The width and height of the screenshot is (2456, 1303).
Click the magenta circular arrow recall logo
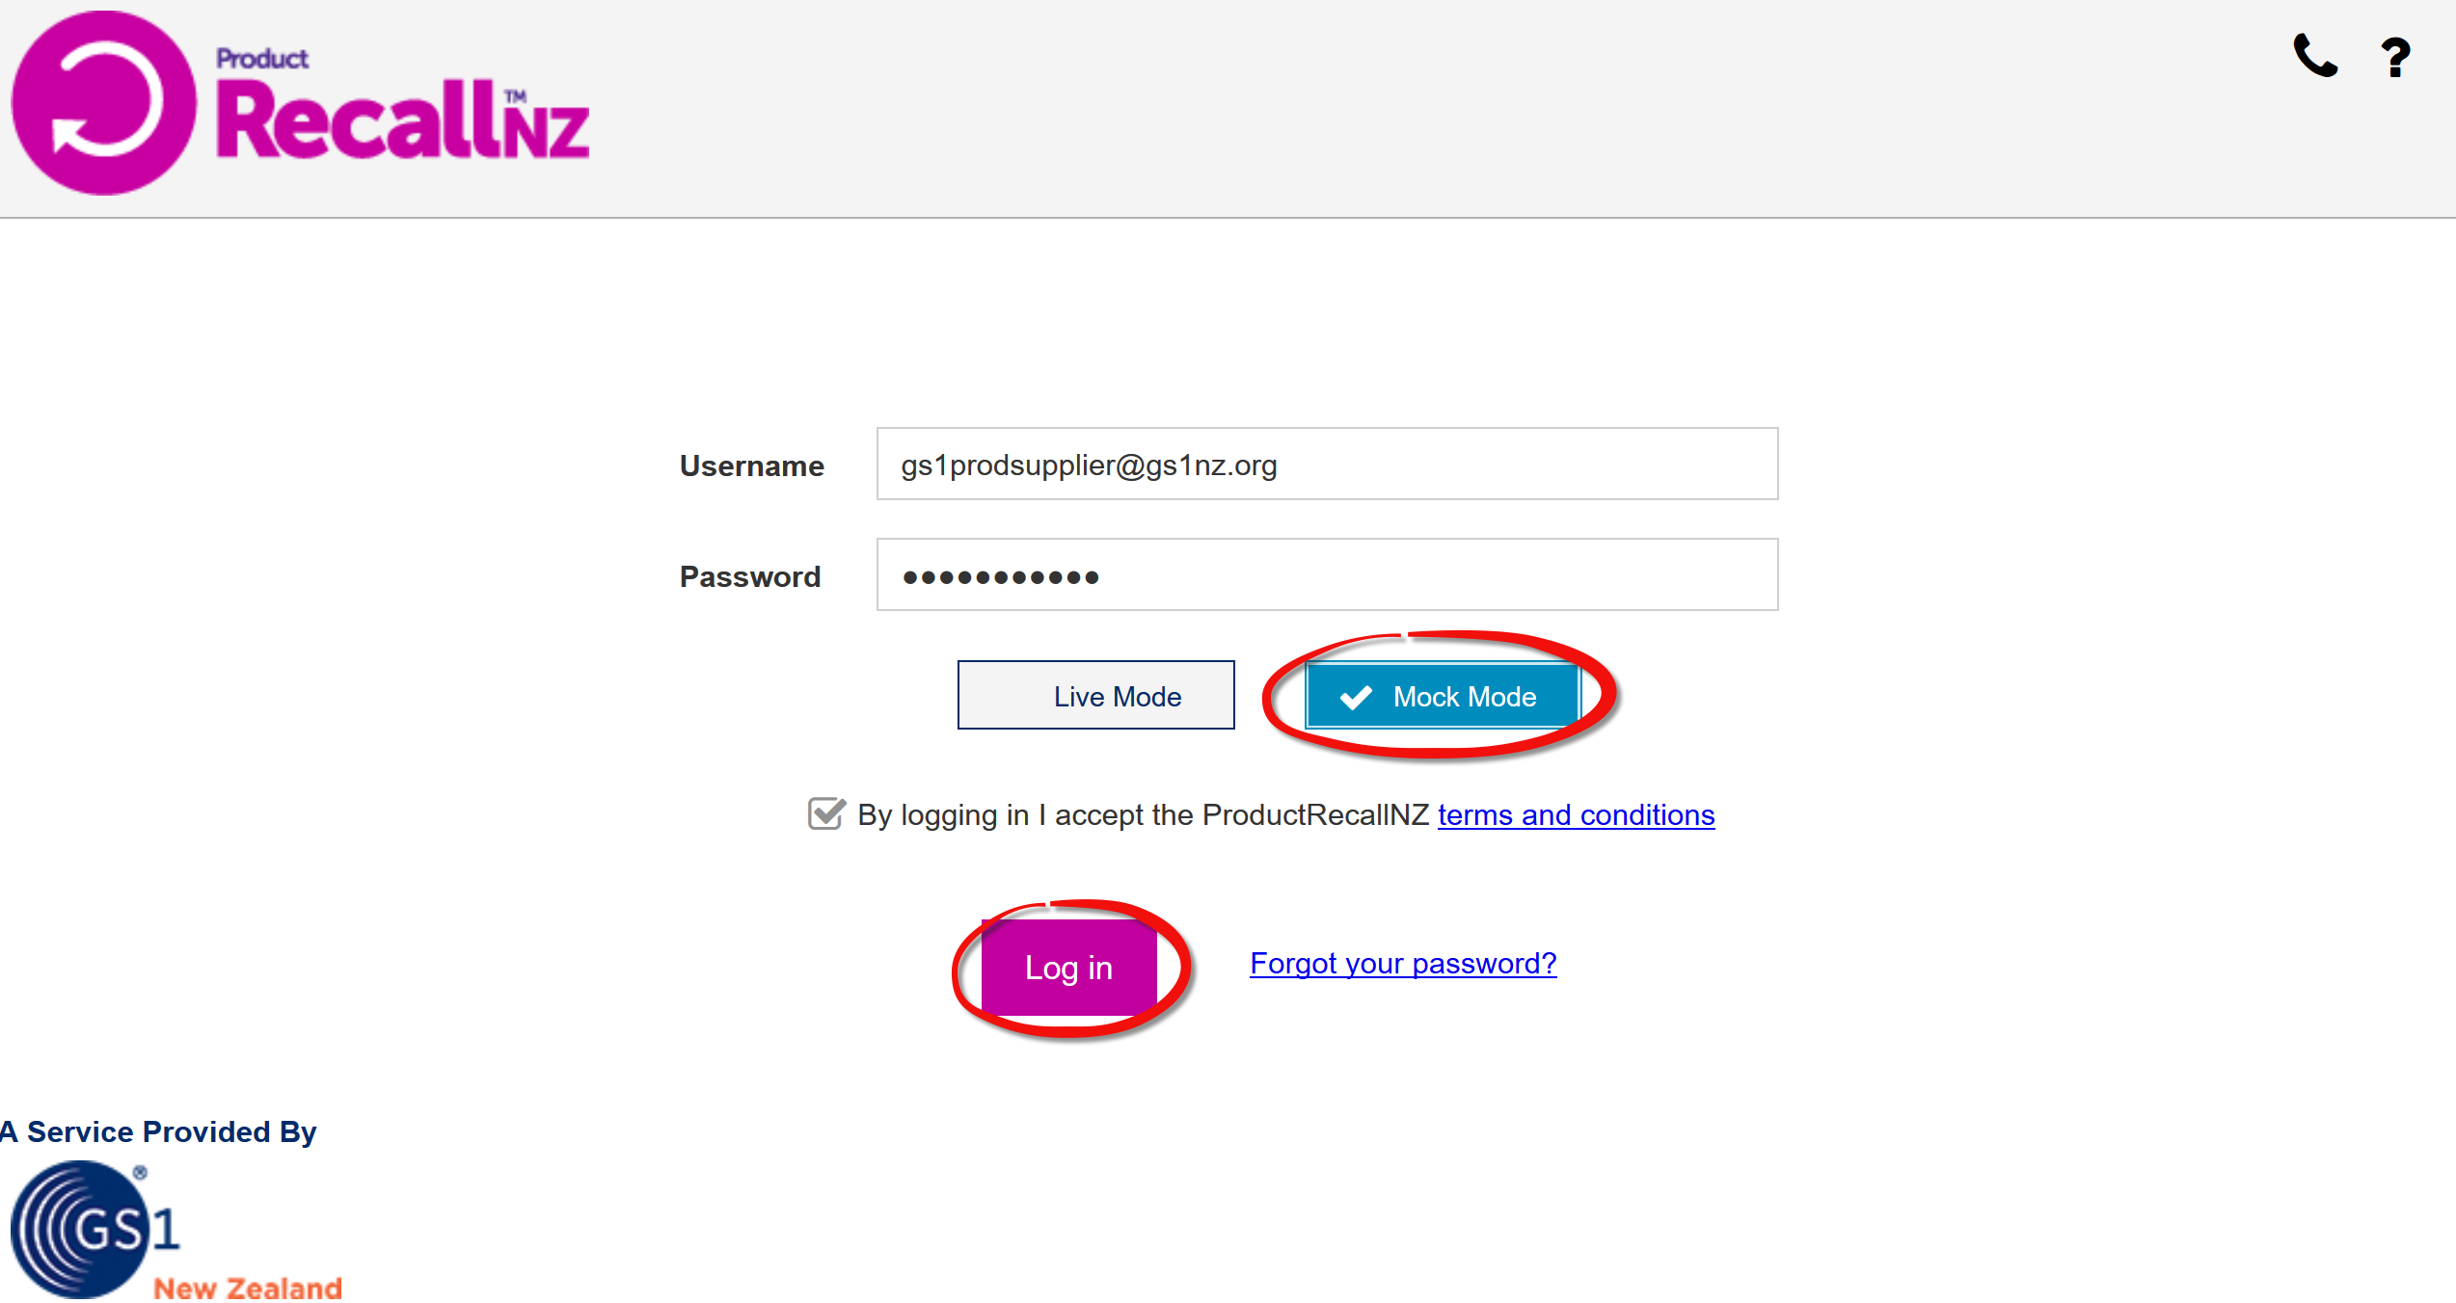[104, 103]
